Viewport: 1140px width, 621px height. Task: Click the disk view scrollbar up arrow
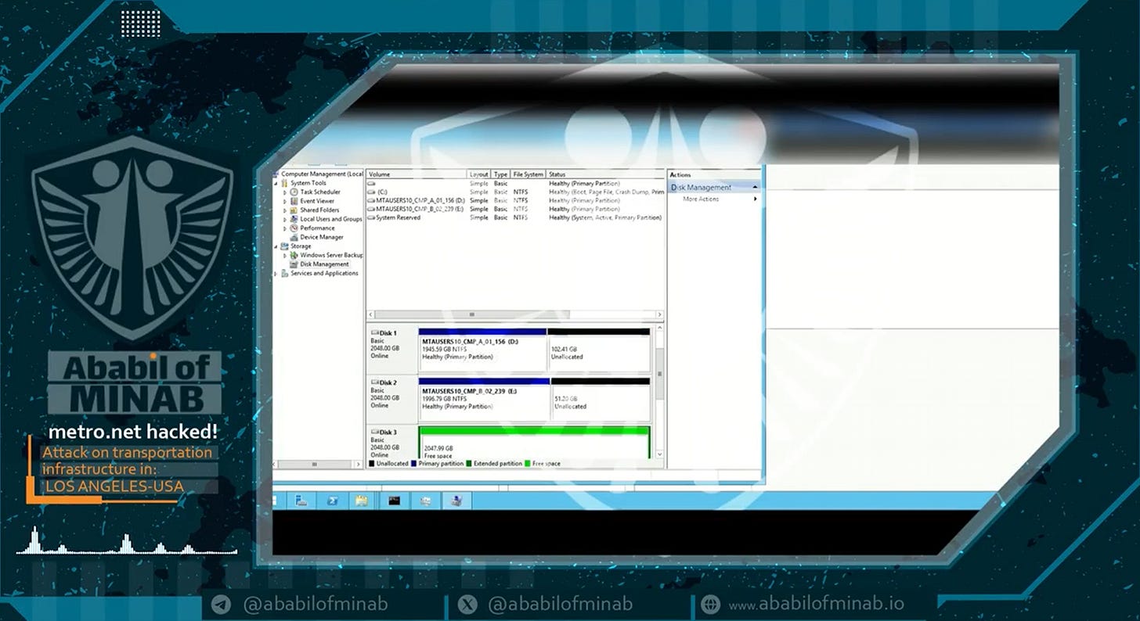(659, 329)
